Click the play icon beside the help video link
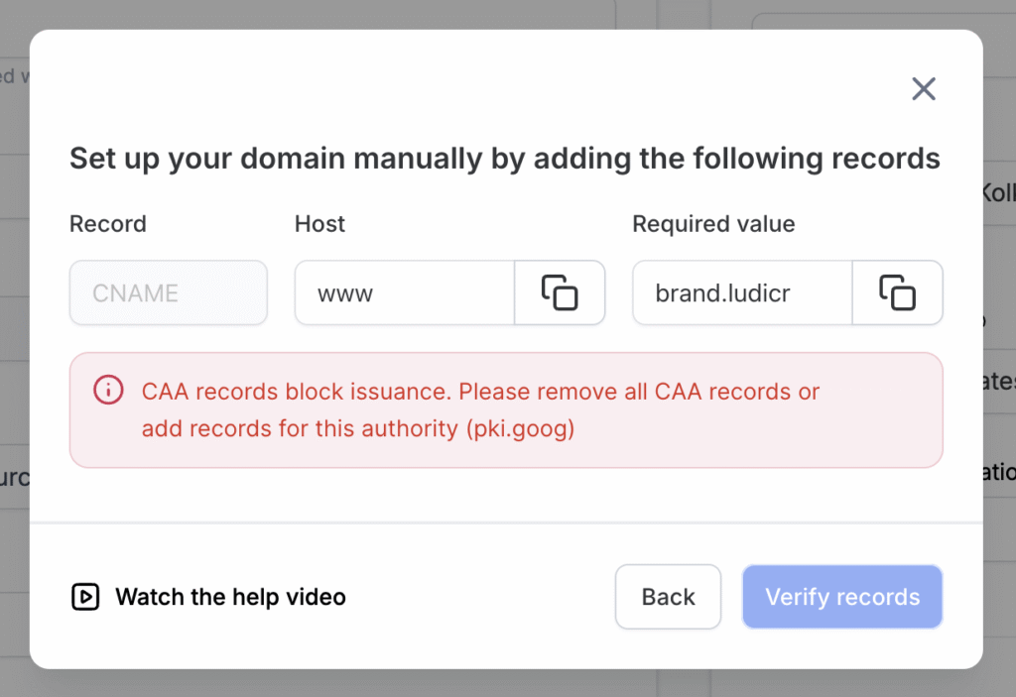Image resolution: width=1016 pixels, height=697 pixels. point(85,597)
